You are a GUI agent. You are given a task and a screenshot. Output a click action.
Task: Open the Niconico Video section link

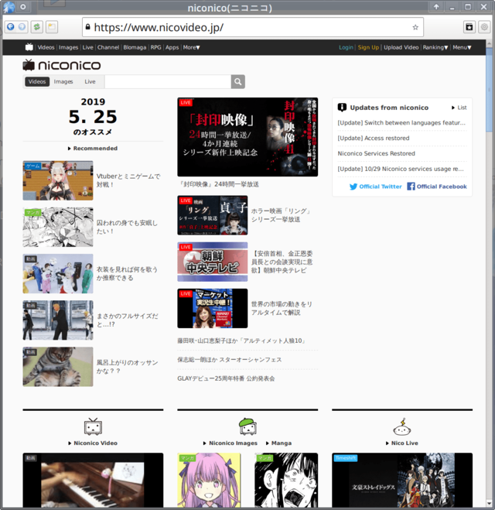[93, 443]
